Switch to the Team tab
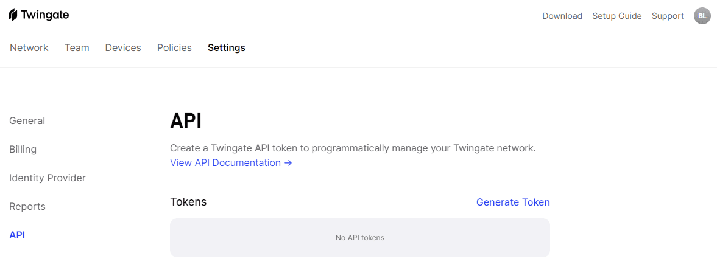 [77, 47]
